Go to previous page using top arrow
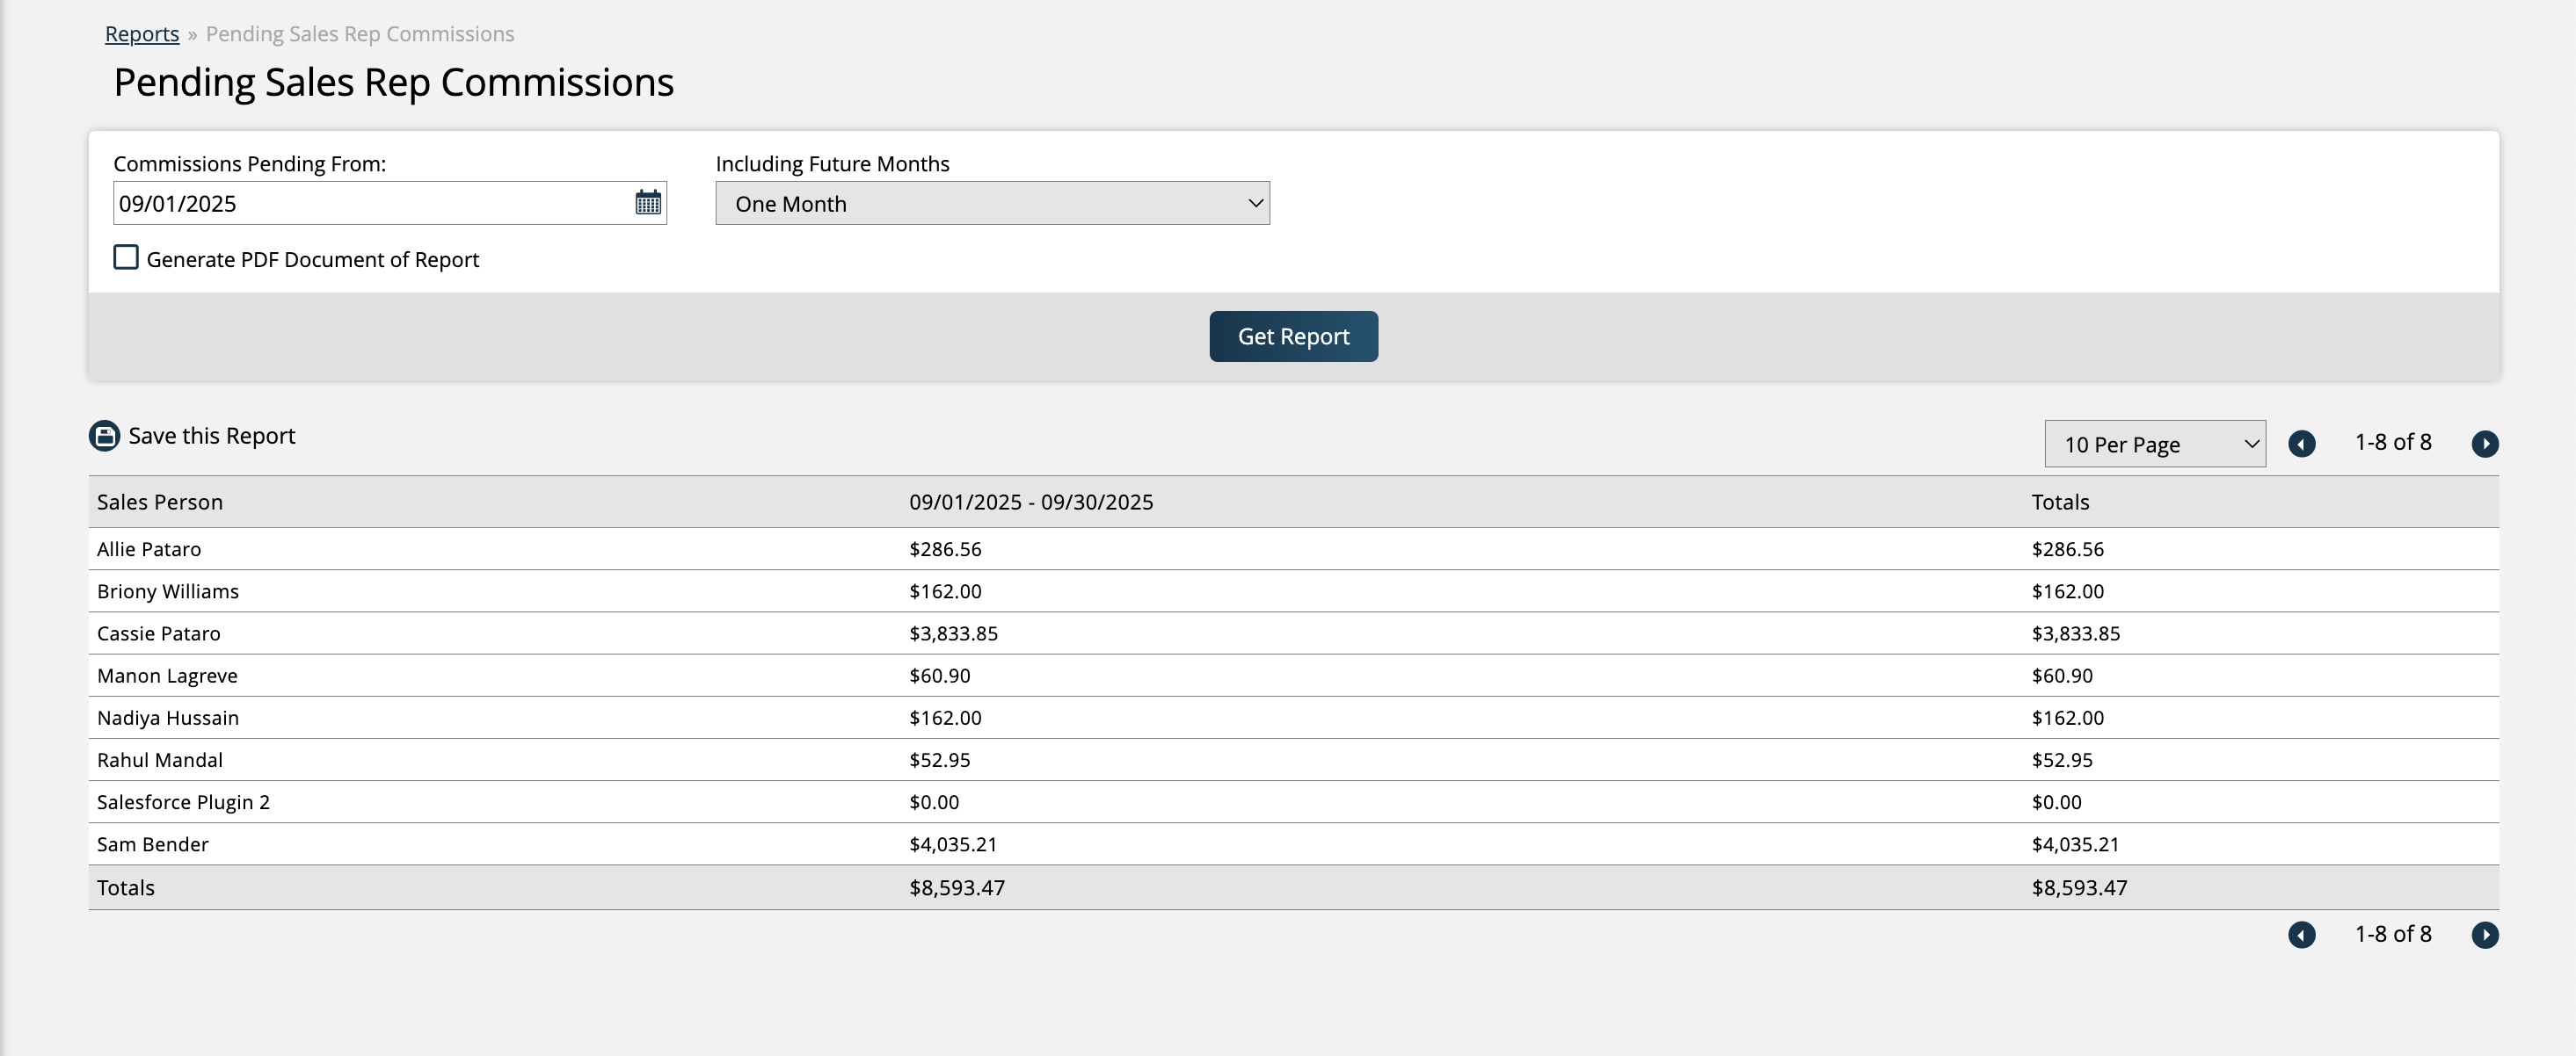2576x1056 pixels. point(2301,444)
